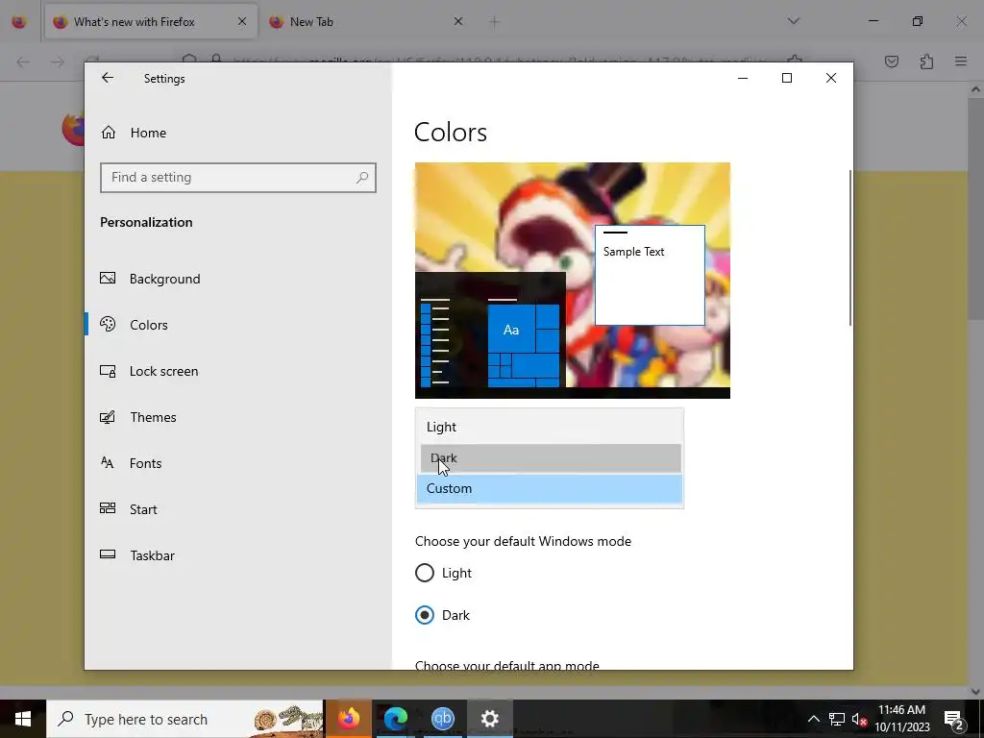The image size is (984, 738).
Task: Click the Find a setting search box
Action: click(238, 178)
